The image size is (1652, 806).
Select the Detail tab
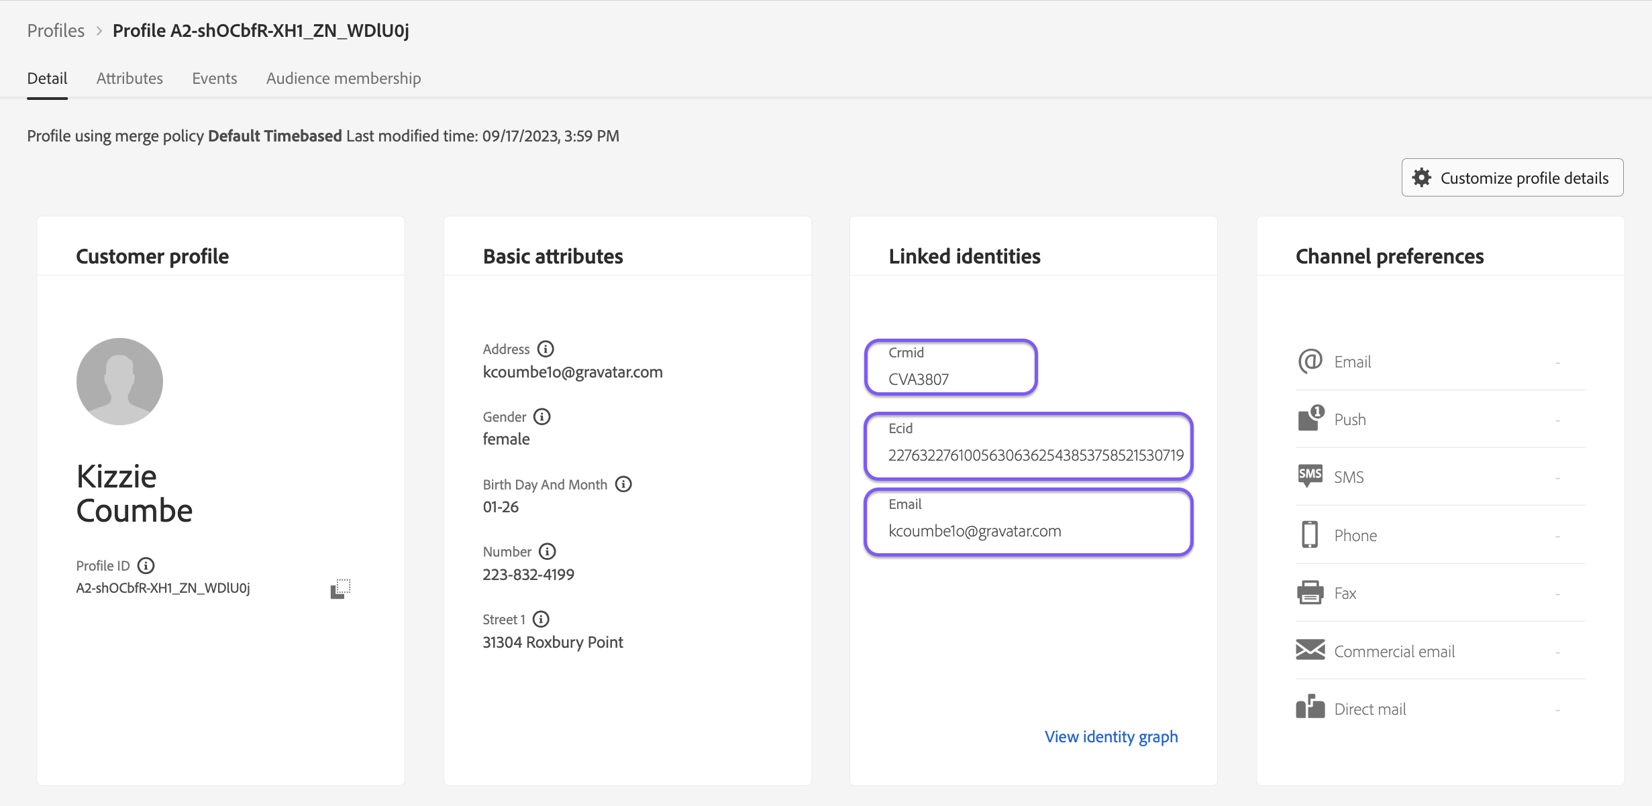click(47, 78)
